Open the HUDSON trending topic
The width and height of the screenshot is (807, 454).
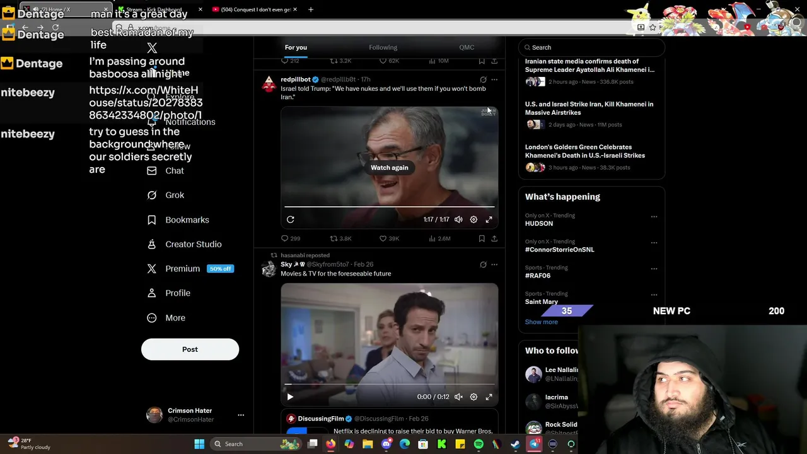click(539, 224)
